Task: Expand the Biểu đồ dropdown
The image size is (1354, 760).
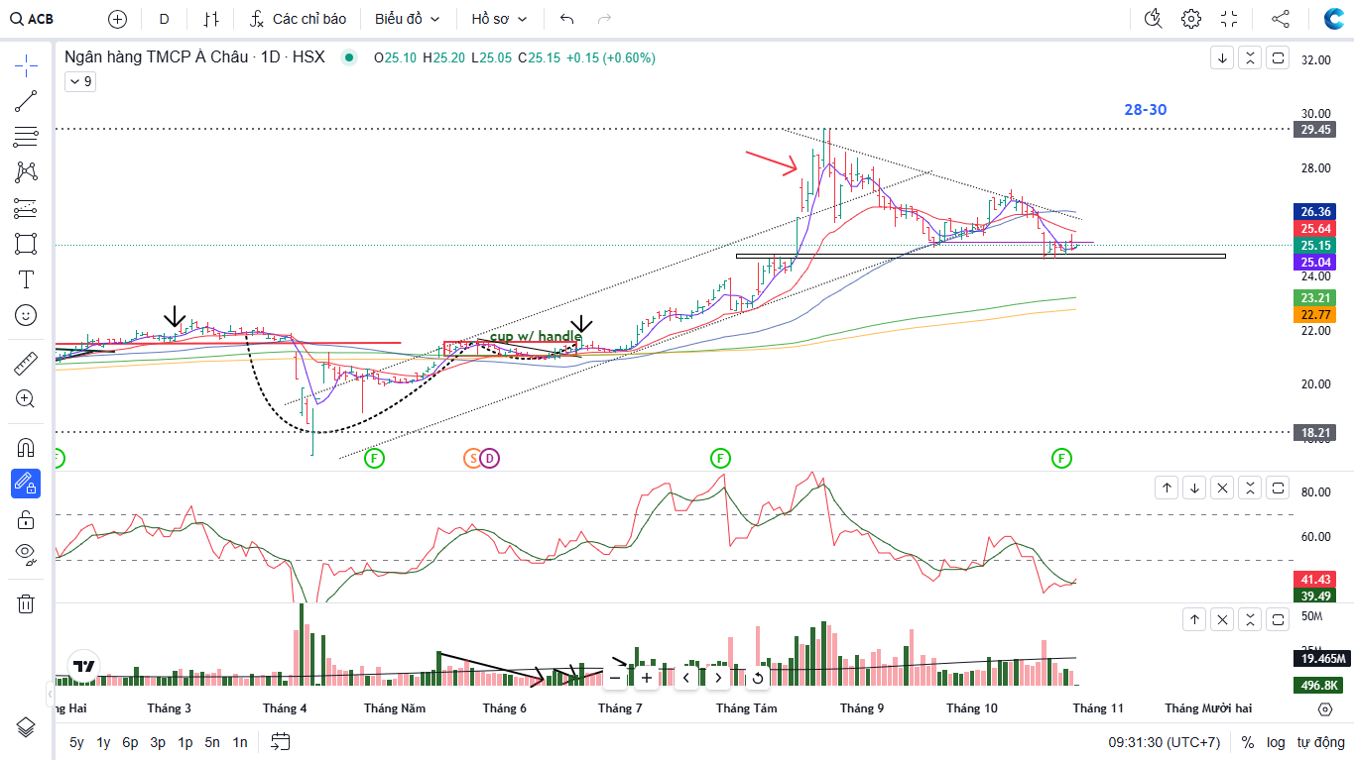Action: pos(407,19)
